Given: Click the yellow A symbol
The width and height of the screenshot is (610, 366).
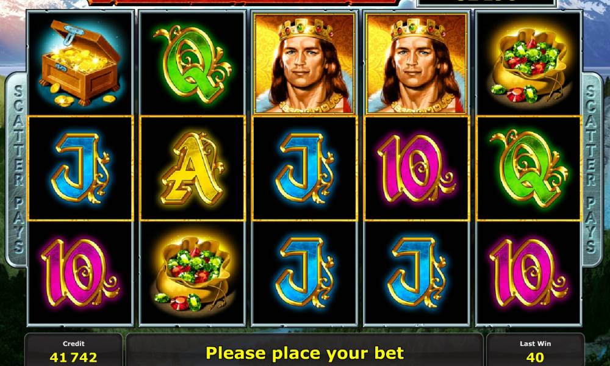Looking at the screenshot, I should (193, 168).
